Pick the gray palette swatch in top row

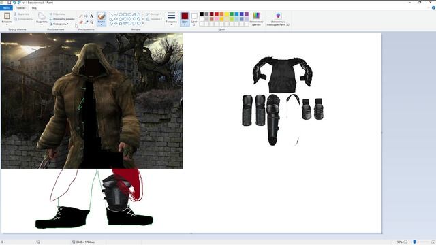click(x=206, y=14)
